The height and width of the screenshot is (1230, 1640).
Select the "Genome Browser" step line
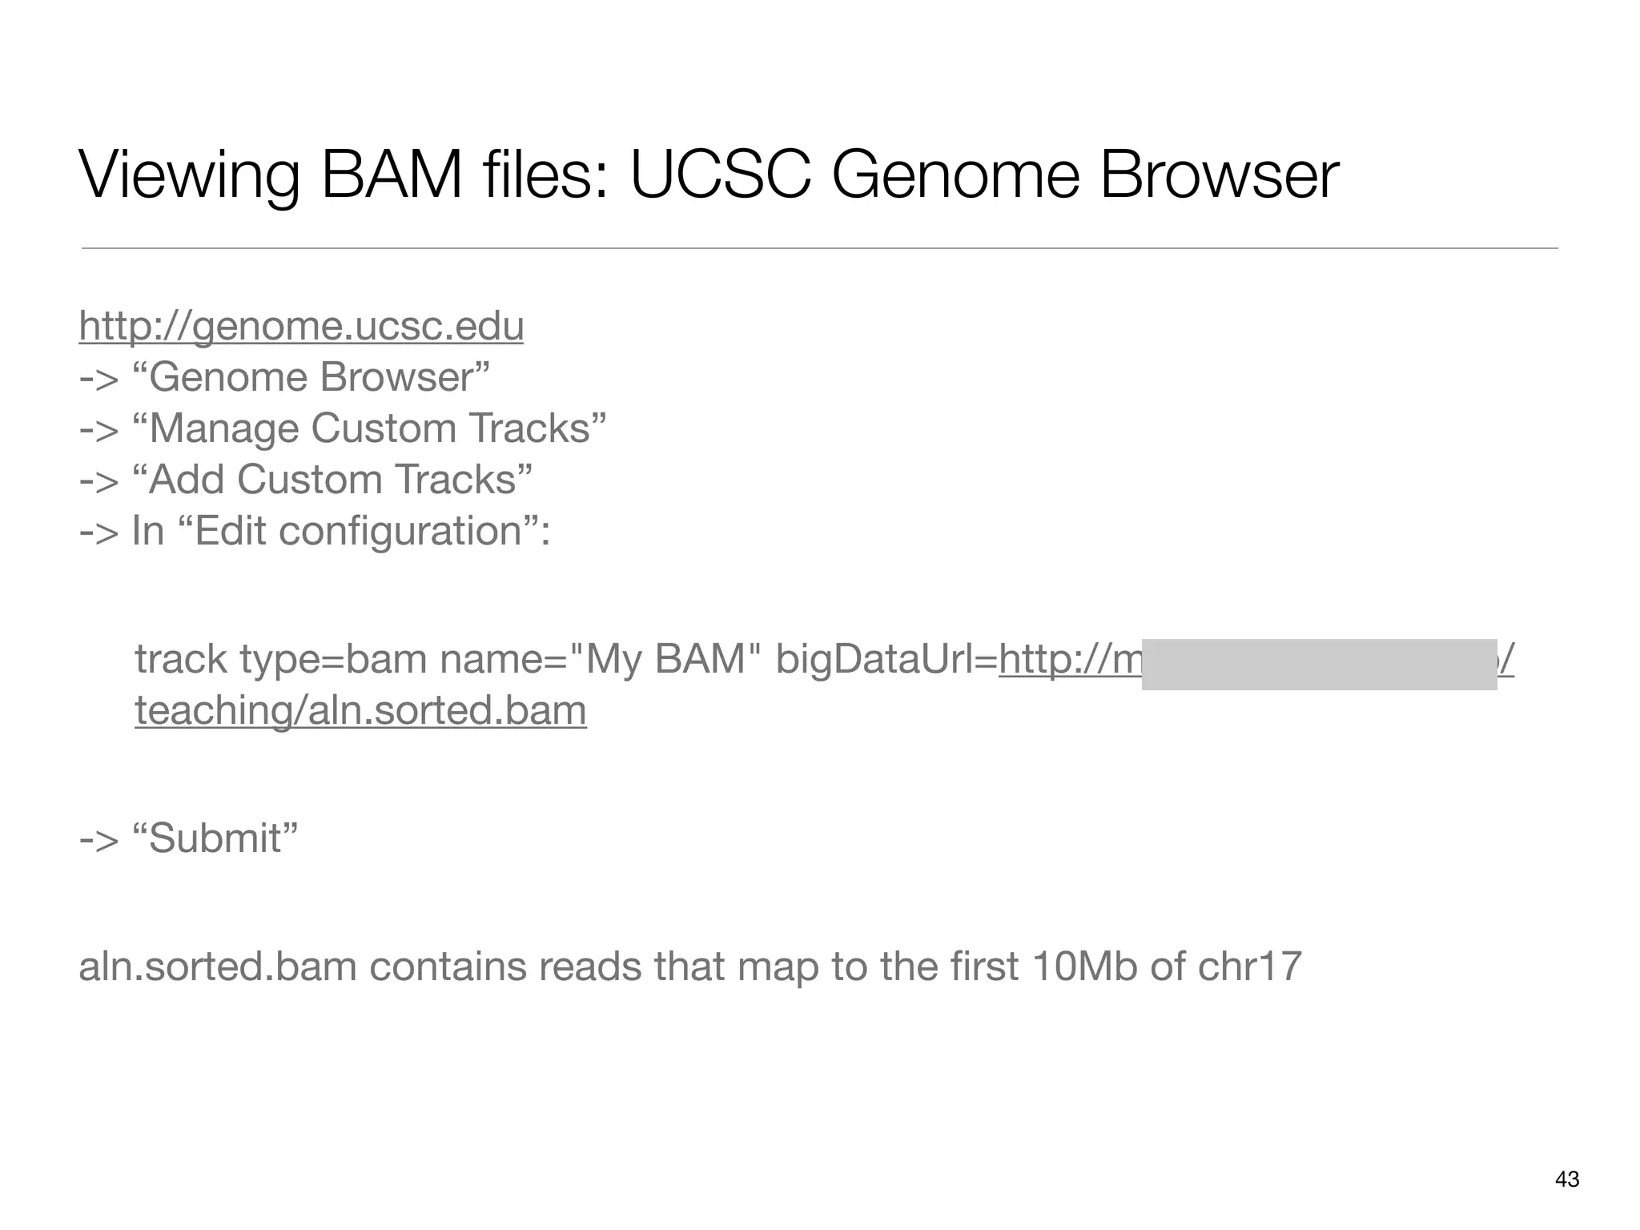(x=284, y=377)
